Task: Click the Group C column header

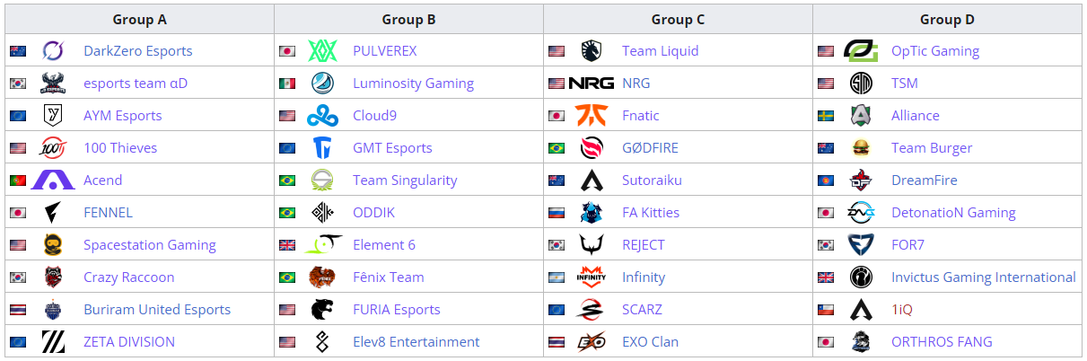Action: pos(678,19)
